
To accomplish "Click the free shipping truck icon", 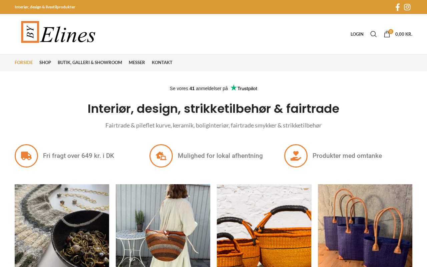I will click(26, 156).
